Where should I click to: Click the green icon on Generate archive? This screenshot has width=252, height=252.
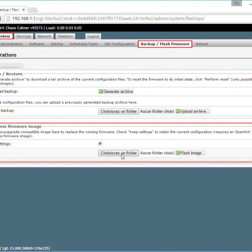tap(101, 92)
